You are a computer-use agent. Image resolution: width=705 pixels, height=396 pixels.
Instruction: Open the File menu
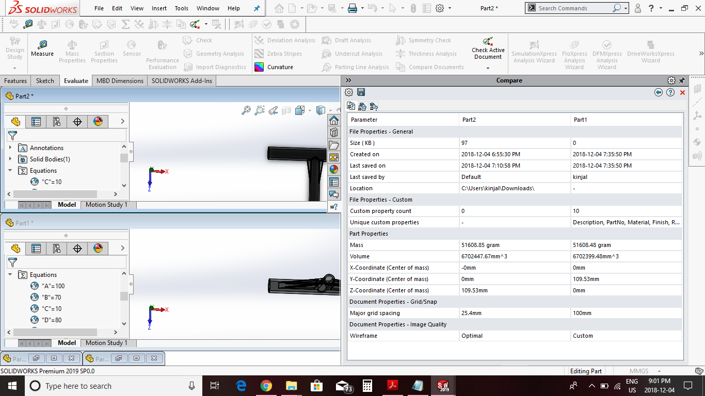(99, 8)
